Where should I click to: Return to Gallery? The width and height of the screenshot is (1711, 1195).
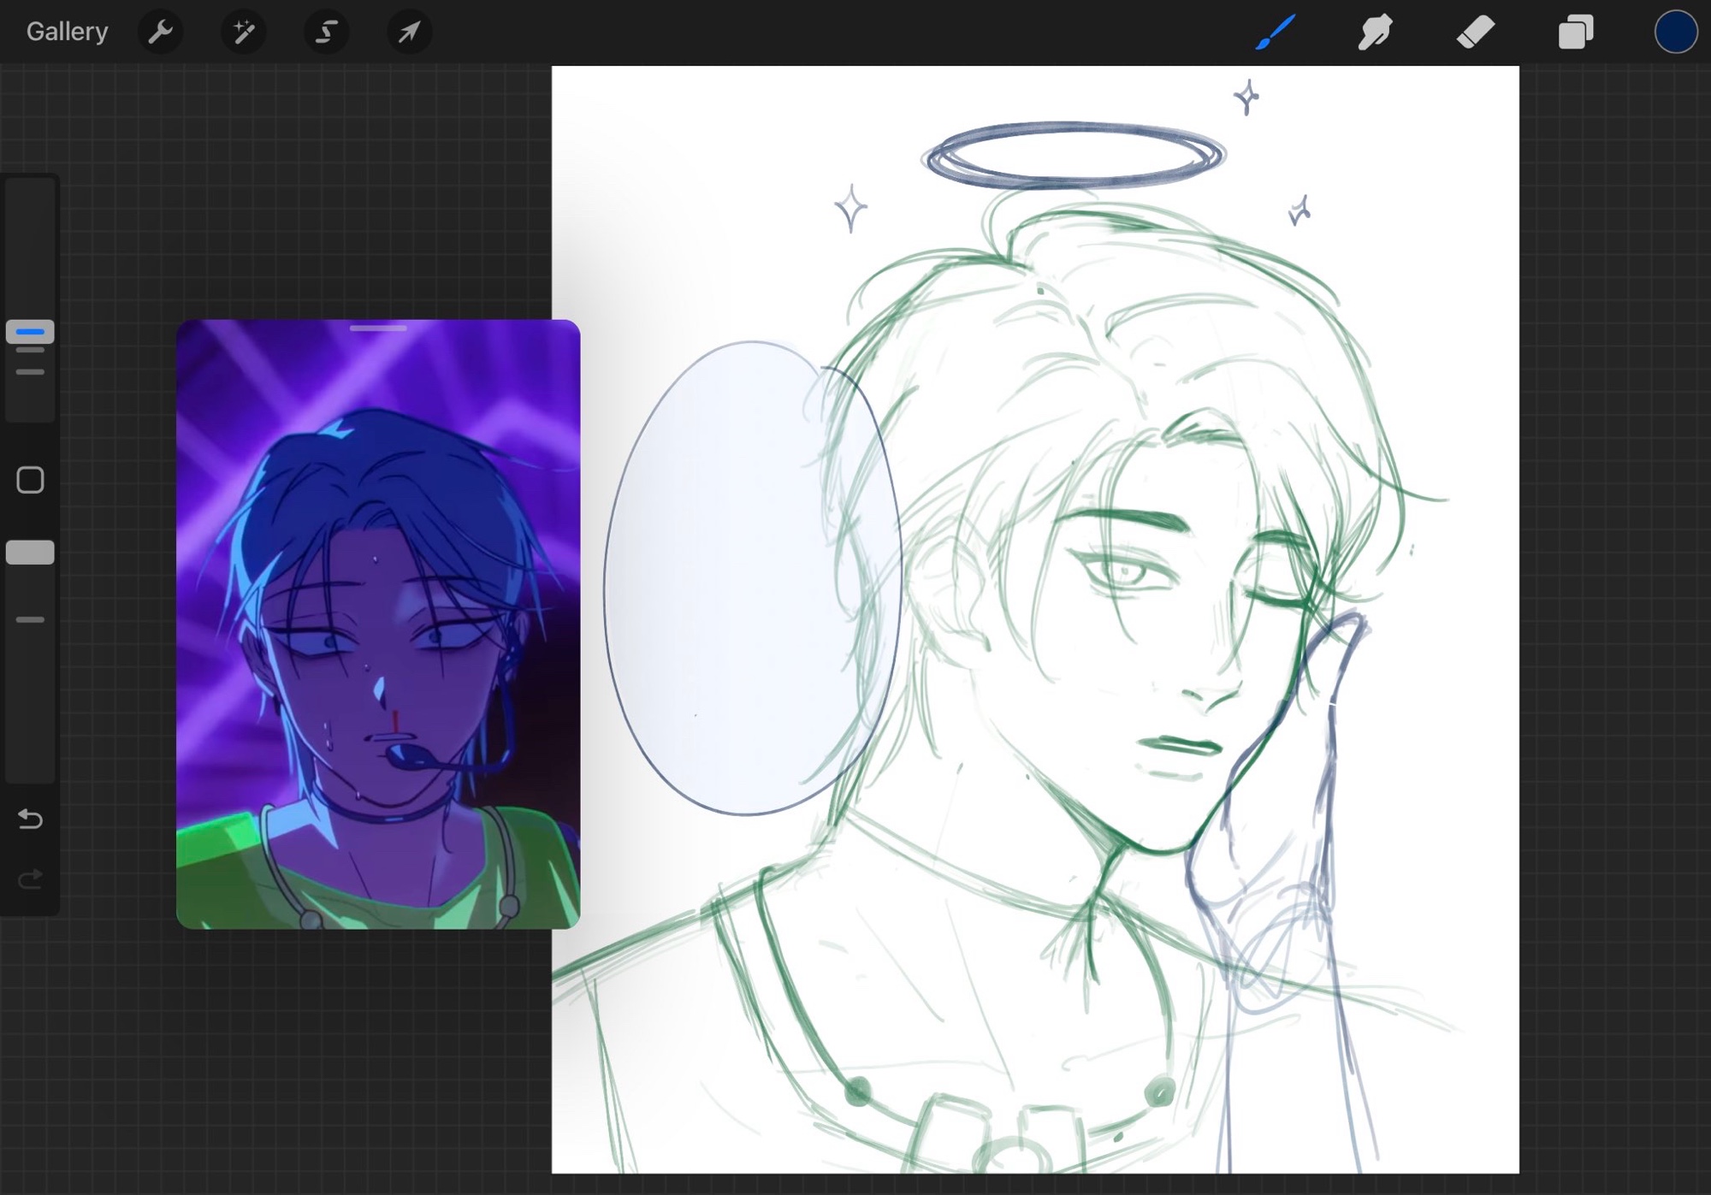[x=67, y=33]
